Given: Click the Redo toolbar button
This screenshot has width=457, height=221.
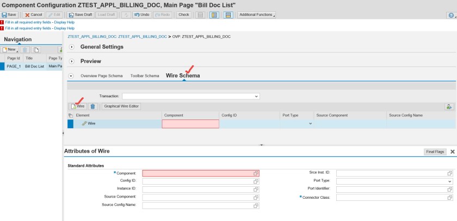Looking at the screenshot, I should click(163, 15).
